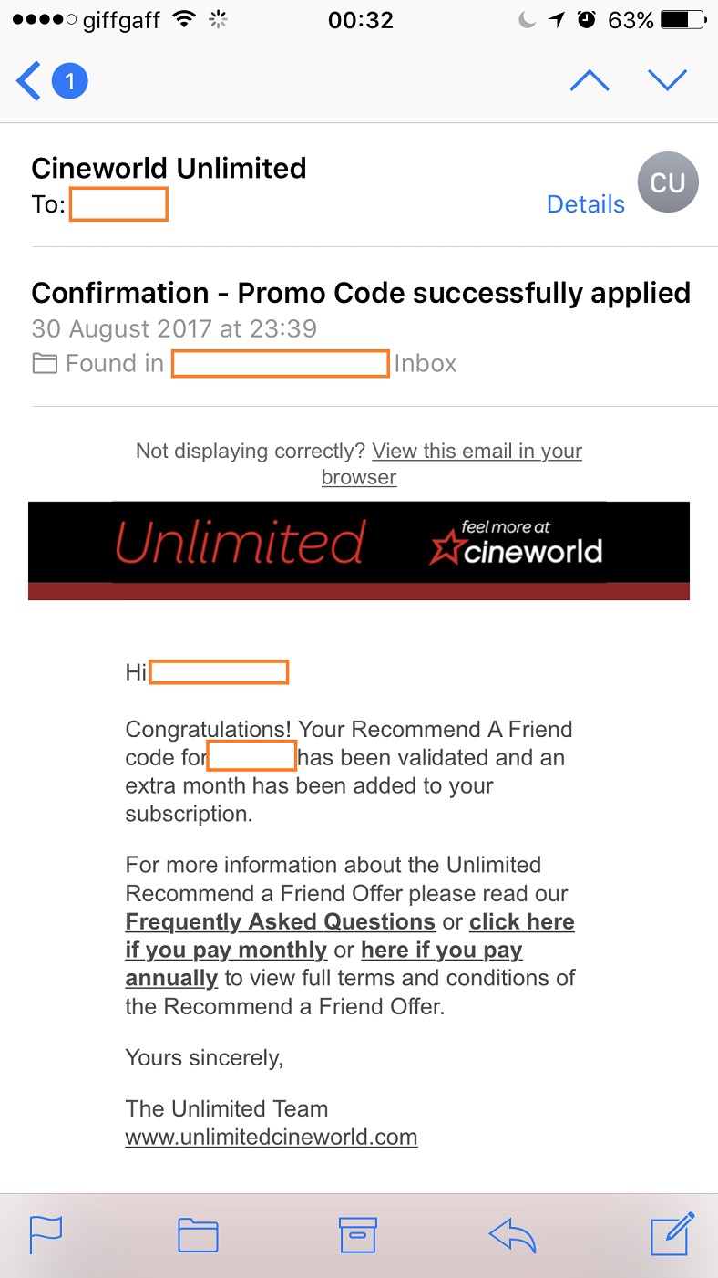Visit www.unlimitedcineworld.com

271,1137
